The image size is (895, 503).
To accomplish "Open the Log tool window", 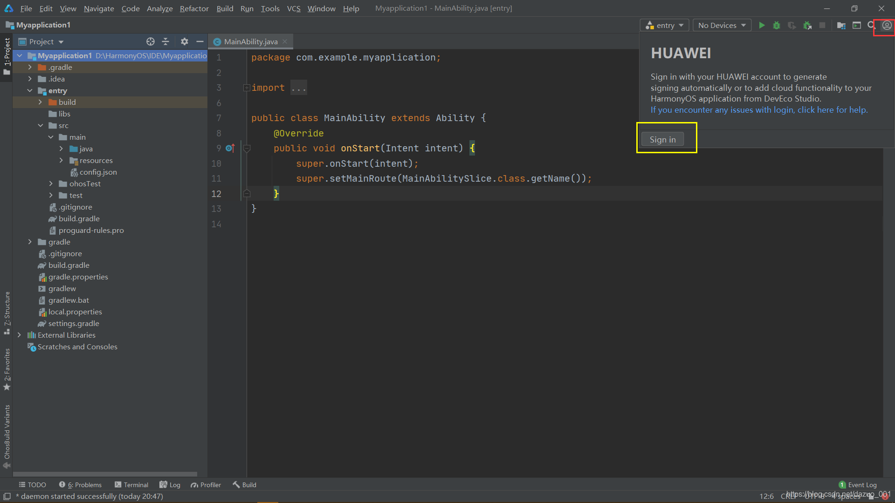I will (x=170, y=485).
